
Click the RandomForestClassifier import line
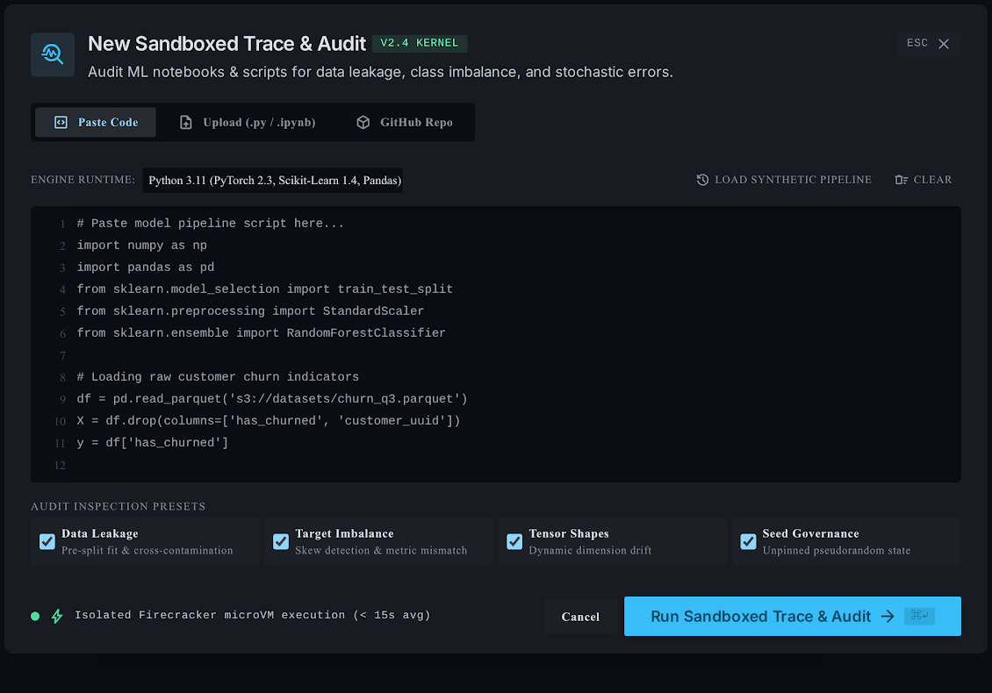coord(262,333)
